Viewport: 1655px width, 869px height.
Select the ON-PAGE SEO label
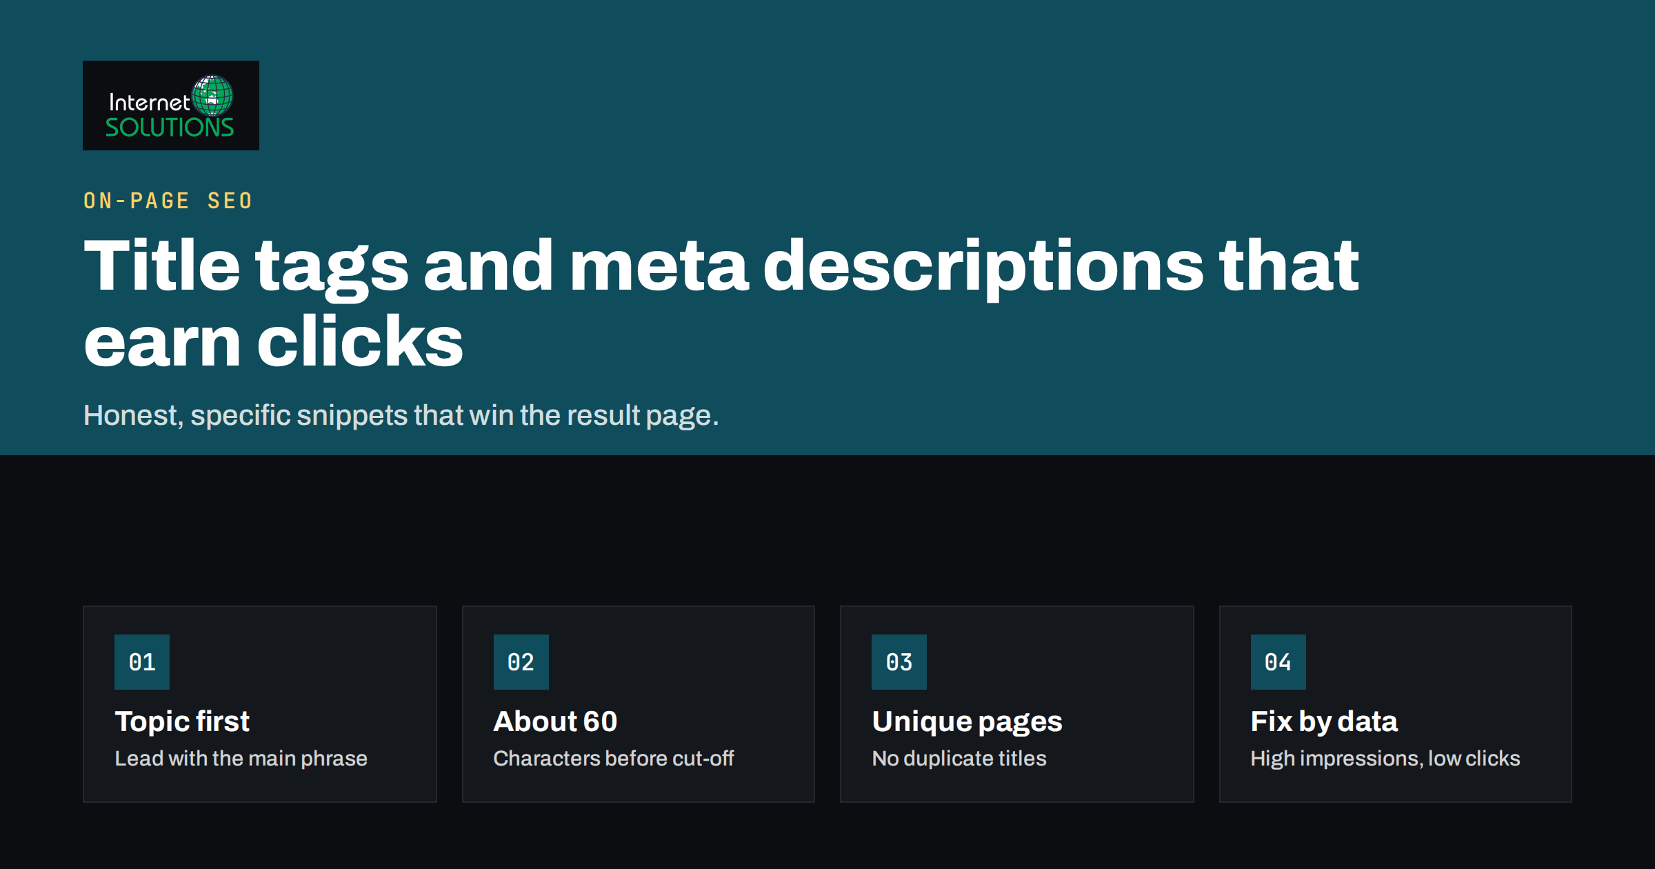(168, 201)
